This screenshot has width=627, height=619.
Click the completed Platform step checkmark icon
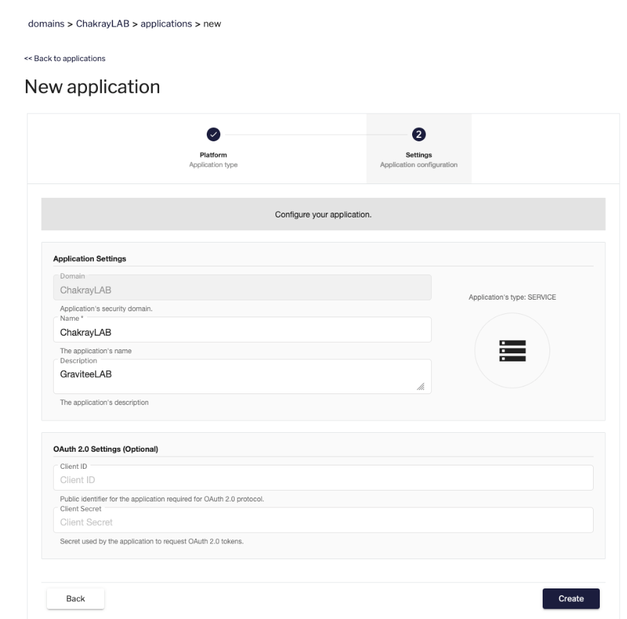(x=213, y=135)
